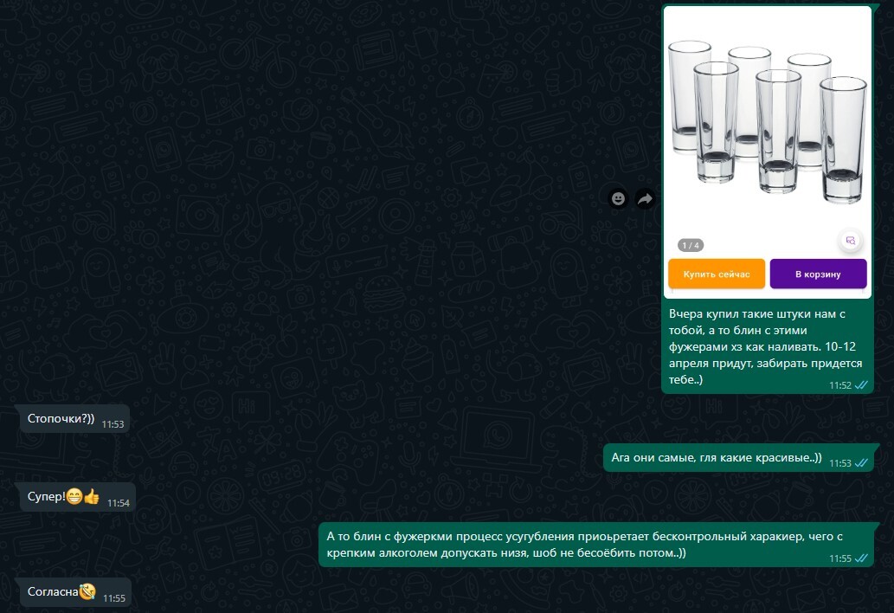894x613 pixels.
Task: Click the '1 / 4' image counter badge
Action: tap(691, 245)
